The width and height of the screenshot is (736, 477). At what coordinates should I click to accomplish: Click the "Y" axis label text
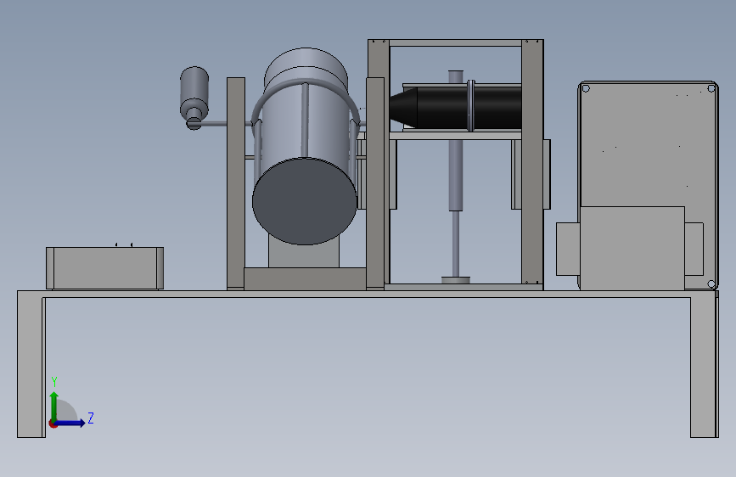[54, 382]
